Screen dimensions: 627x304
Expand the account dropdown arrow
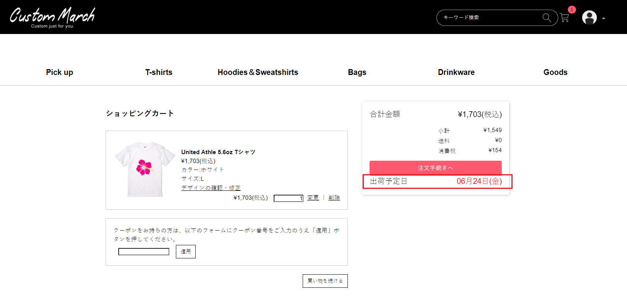pyautogui.click(x=603, y=18)
